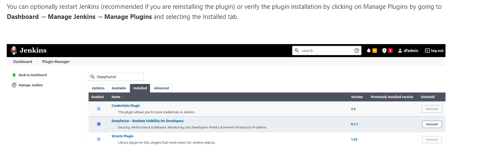Switch to the Updates tab
The width and height of the screenshot is (477, 157).
(98, 88)
